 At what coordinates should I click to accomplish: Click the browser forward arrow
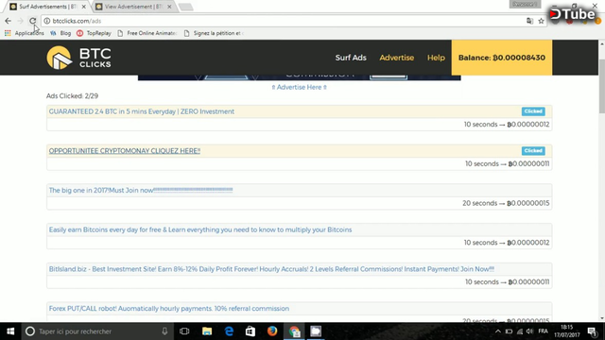coord(20,21)
